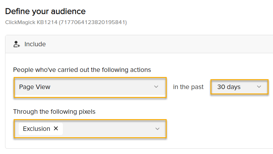This screenshot has width=273, height=154.
Task: Select the Exclusion pixel tag
Action: coord(36,129)
